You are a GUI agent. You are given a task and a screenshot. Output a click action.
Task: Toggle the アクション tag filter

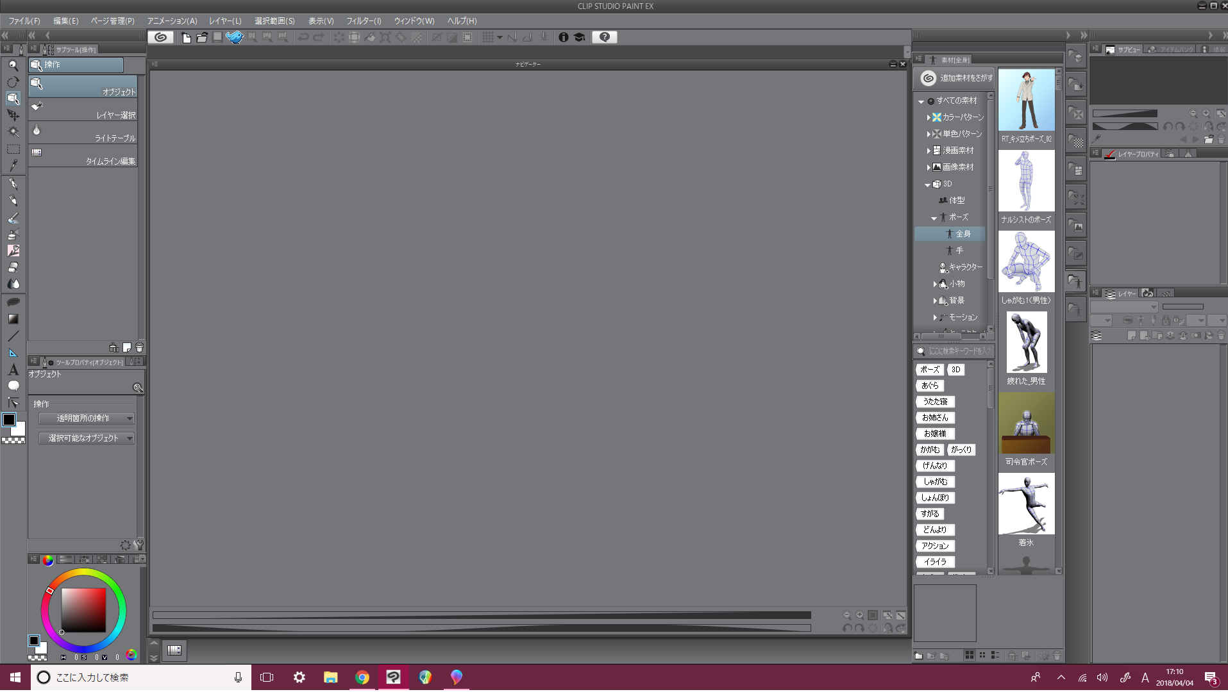click(935, 546)
